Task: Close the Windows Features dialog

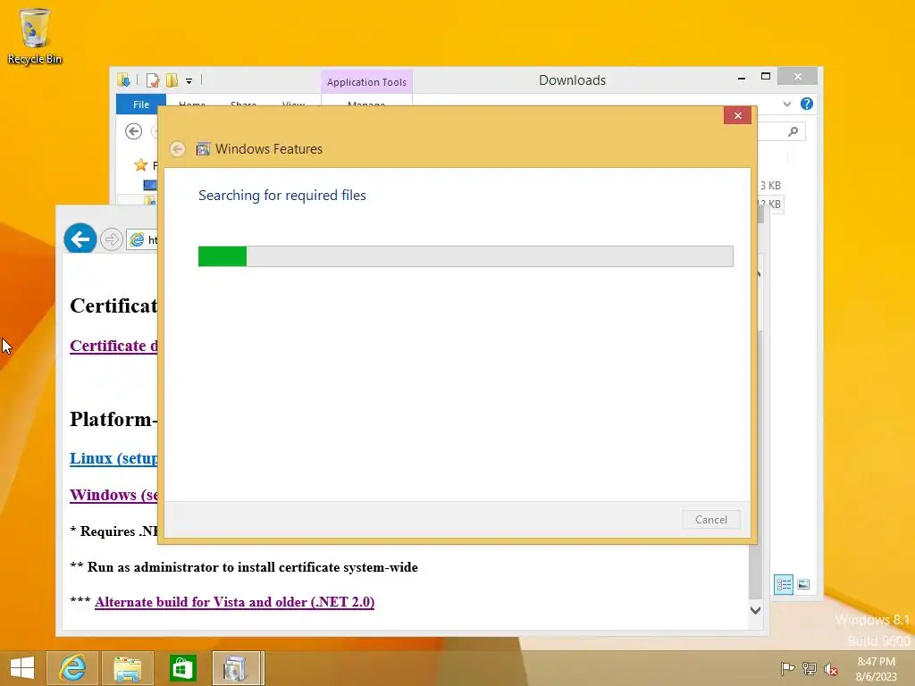Action: (737, 115)
